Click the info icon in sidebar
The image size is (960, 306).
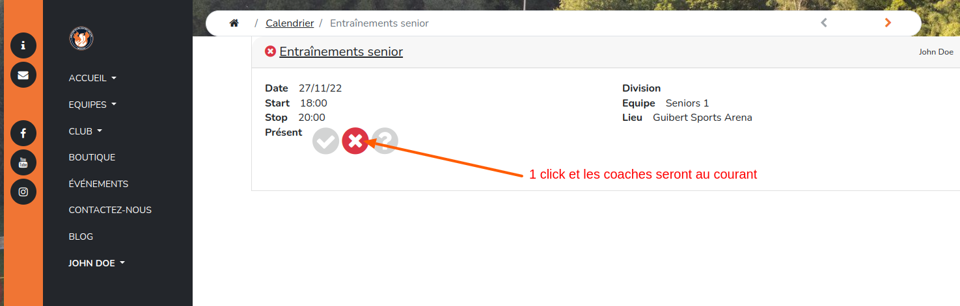coord(23,45)
